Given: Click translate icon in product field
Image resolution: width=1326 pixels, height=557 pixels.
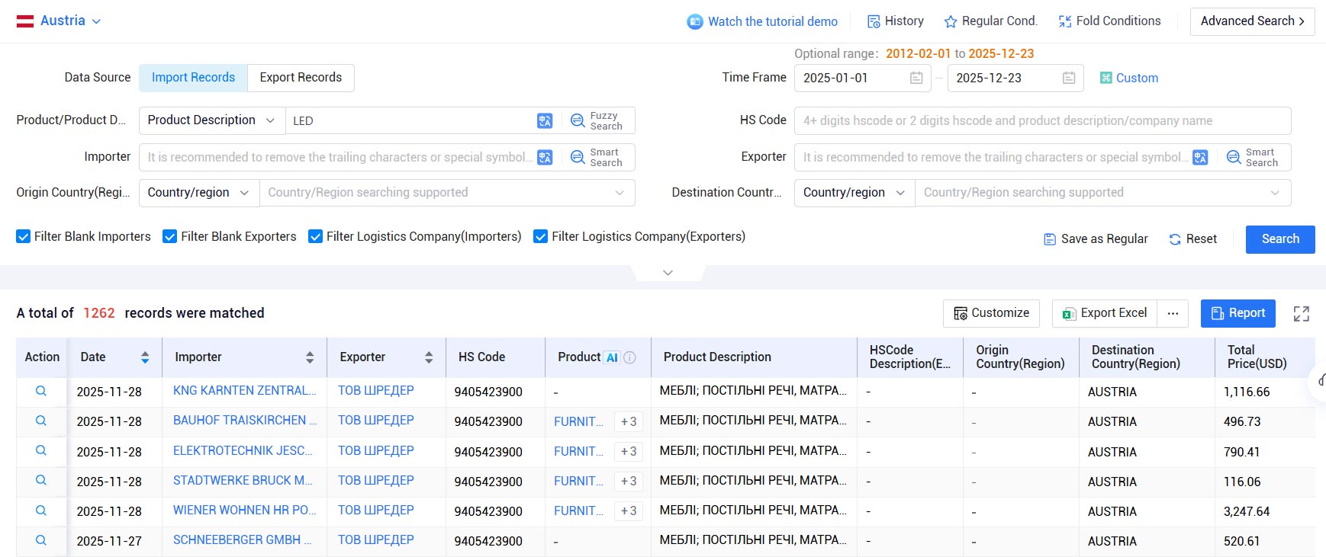Looking at the screenshot, I should pyautogui.click(x=545, y=120).
